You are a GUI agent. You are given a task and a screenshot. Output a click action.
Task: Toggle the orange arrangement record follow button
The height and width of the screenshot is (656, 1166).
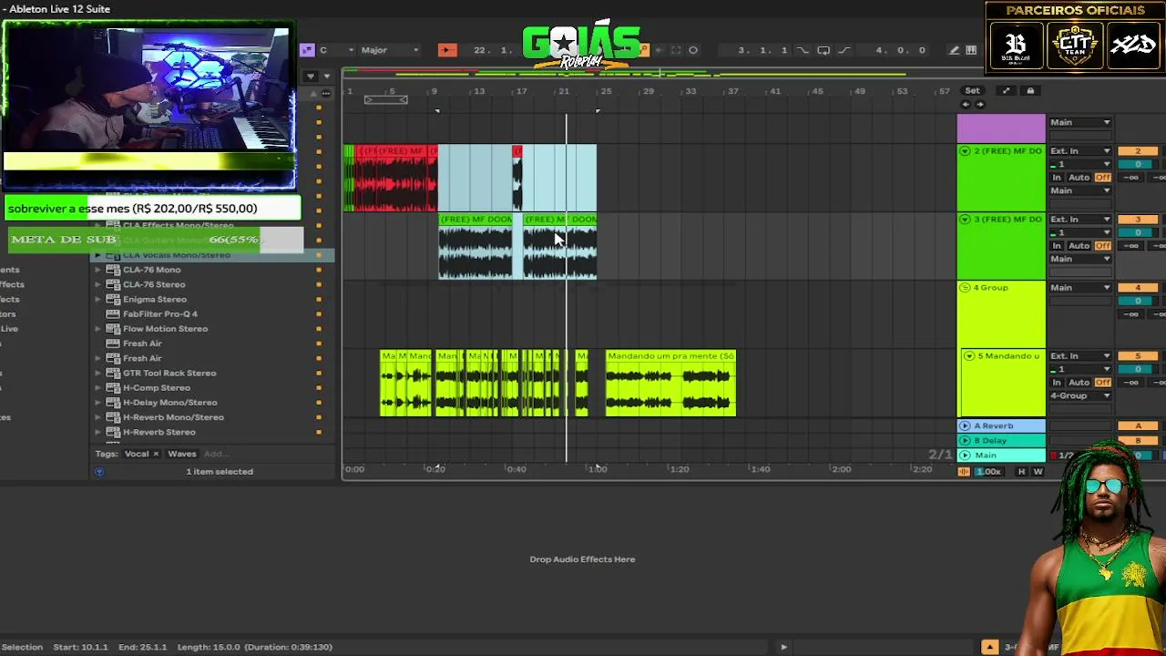(x=446, y=50)
